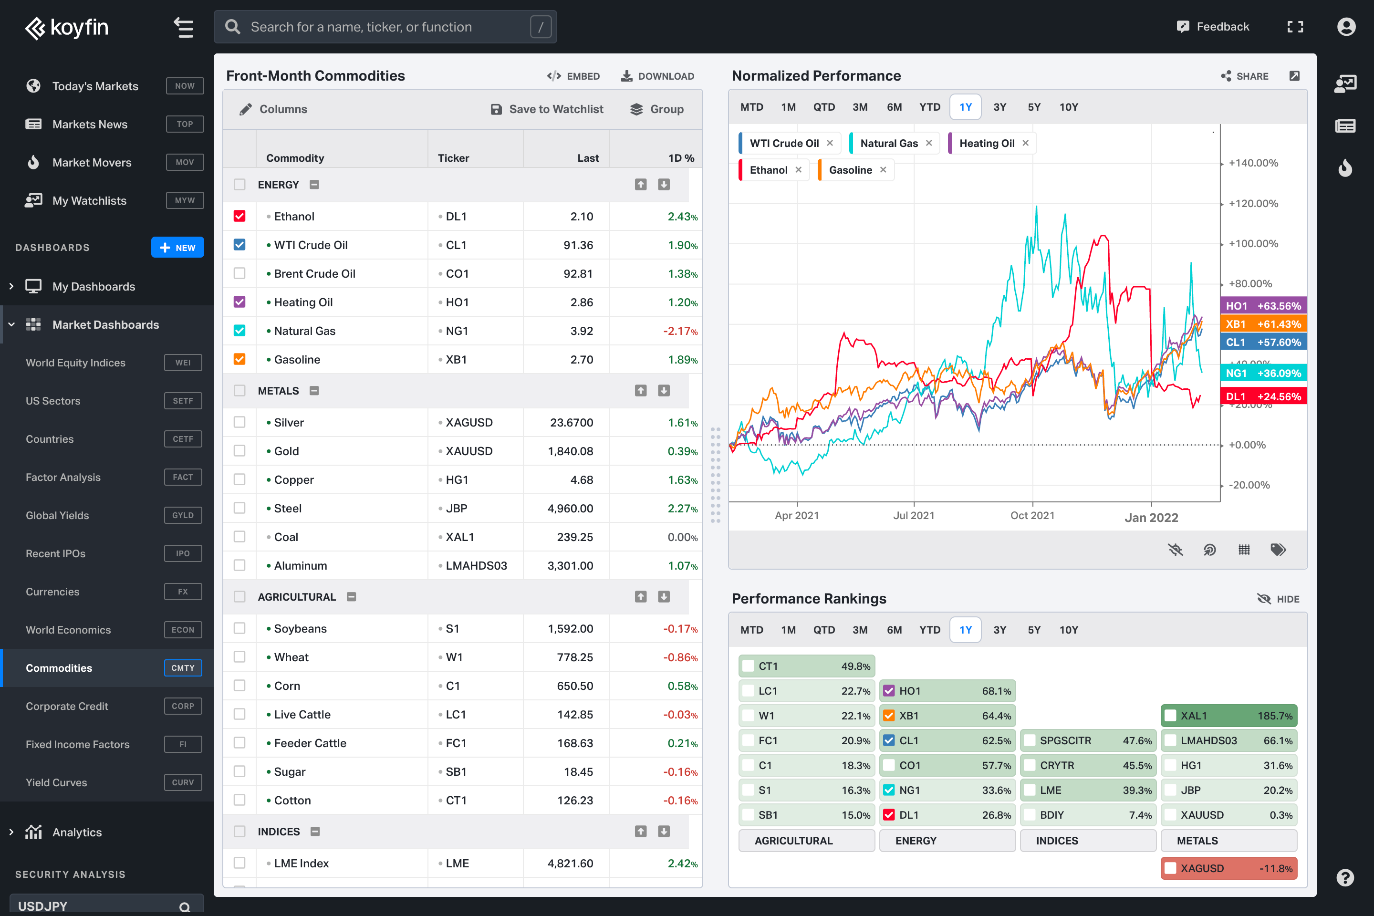Click the grid table icon below chart
This screenshot has height=916, width=1374.
click(x=1244, y=549)
